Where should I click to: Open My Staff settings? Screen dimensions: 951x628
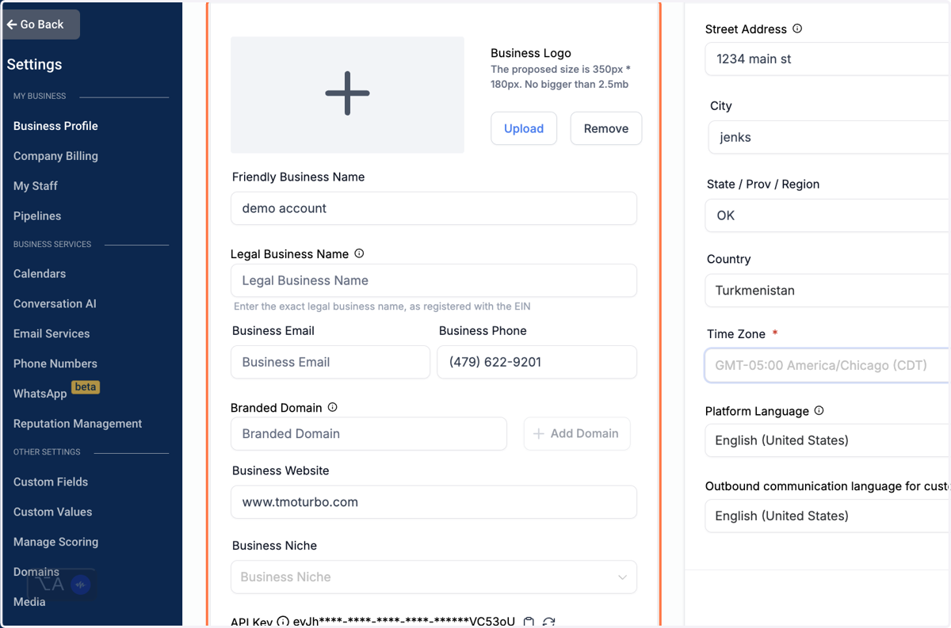[x=36, y=186]
